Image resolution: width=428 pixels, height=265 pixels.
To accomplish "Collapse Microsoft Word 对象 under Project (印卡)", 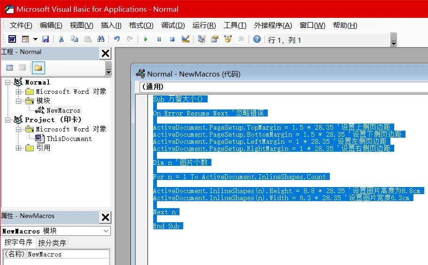I will tap(18, 129).
